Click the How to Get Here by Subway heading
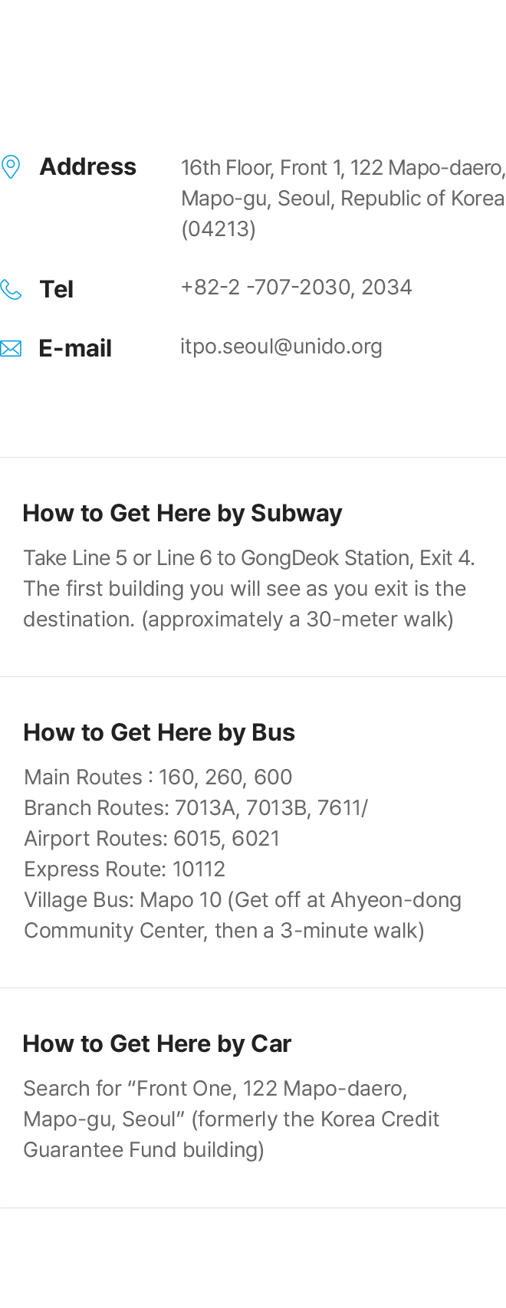The width and height of the screenshot is (506, 1308). point(182,513)
